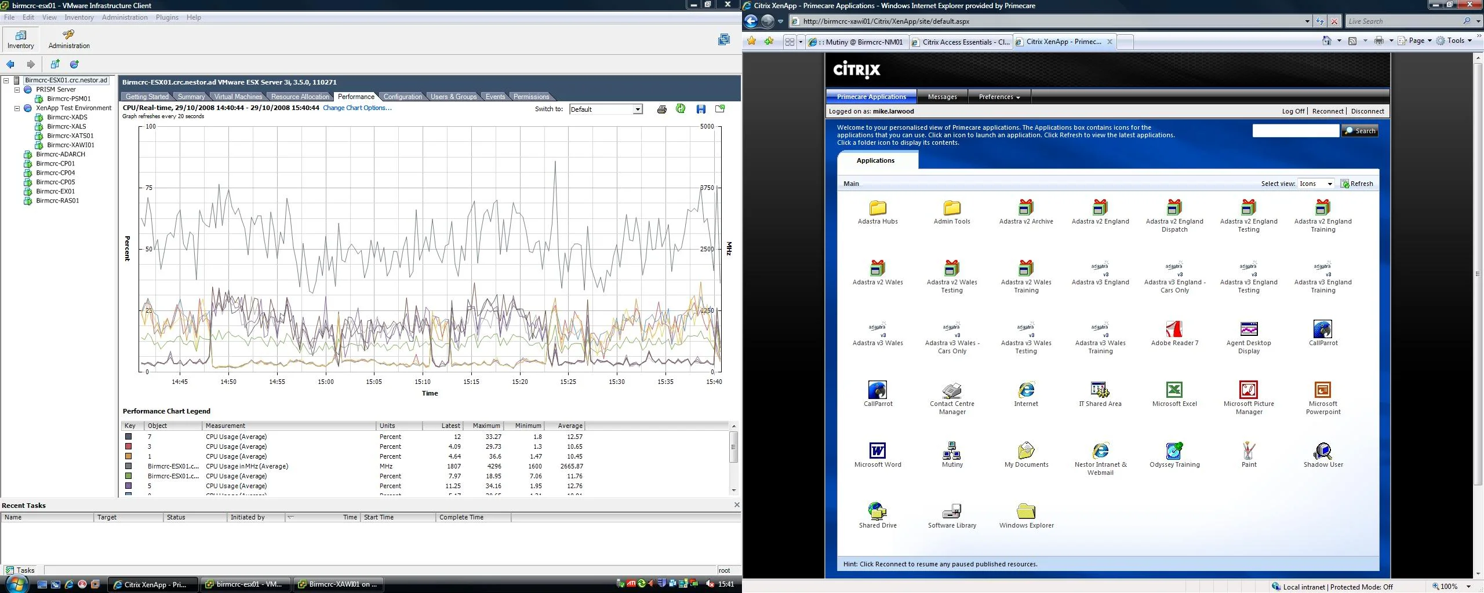
Task: Select Birmcrc-RAS01 virtual machine in tree
Action: [x=57, y=201]
